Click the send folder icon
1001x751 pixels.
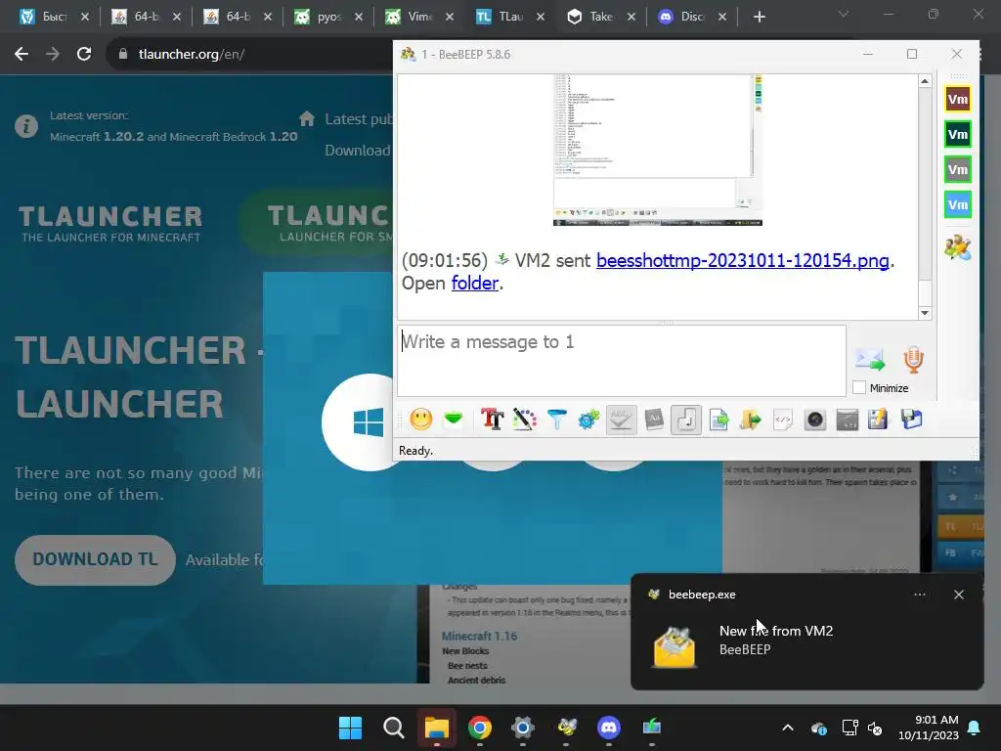pos(751,420)
